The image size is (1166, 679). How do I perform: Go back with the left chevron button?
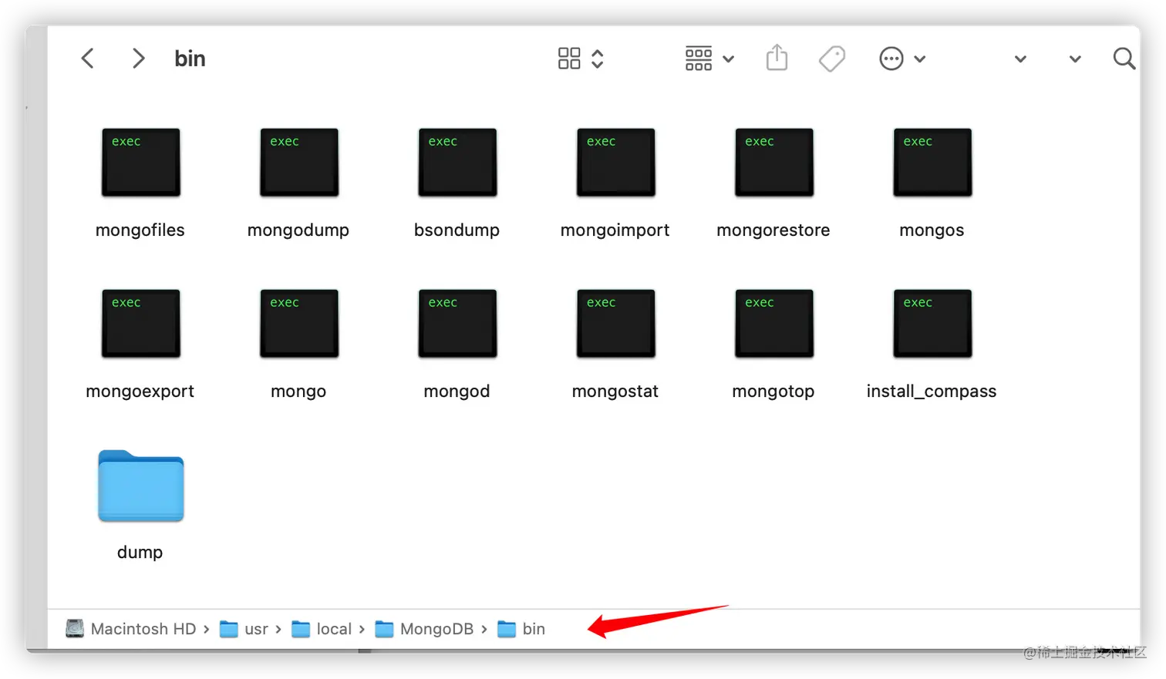coord(88,59)
